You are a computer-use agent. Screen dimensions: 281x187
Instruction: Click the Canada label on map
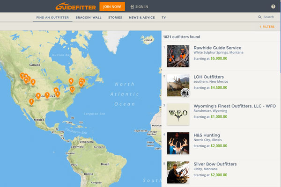tap(35, 65)
